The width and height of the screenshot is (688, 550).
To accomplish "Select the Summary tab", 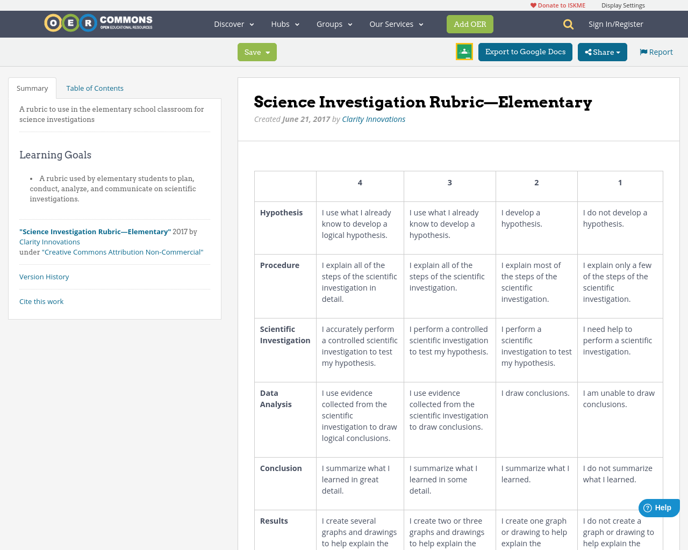I will click(32, 88).
